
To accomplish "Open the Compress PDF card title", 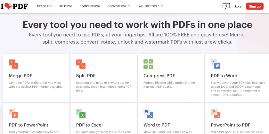I will [159, 76].
